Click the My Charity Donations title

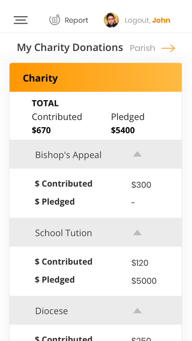coord(70,48)
